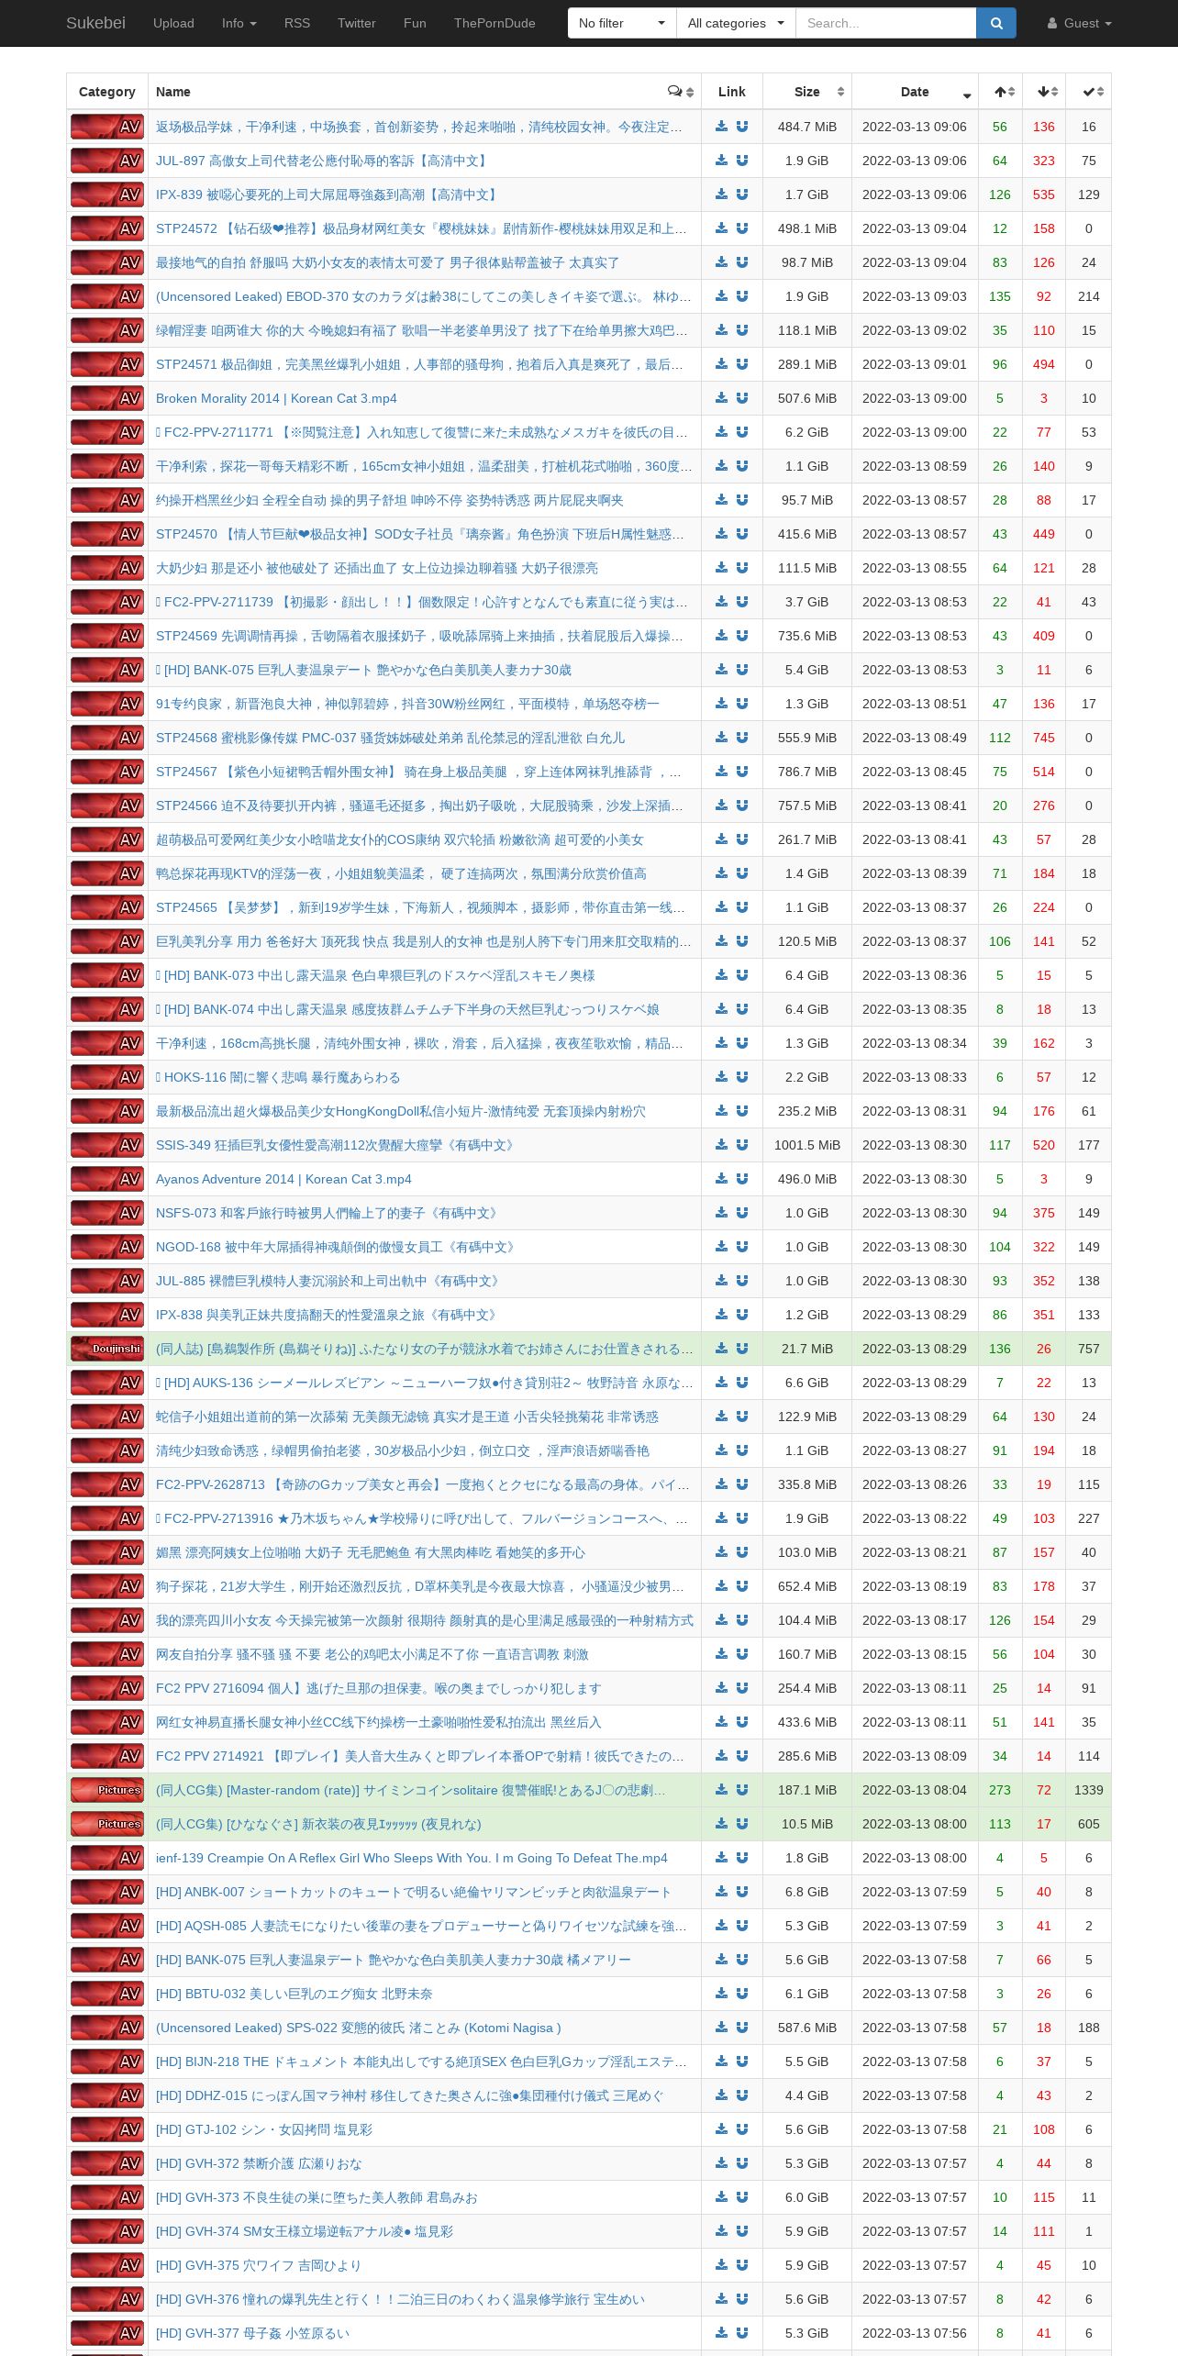Open the HD GTJ-102 torrent page

coord(264,2129)
